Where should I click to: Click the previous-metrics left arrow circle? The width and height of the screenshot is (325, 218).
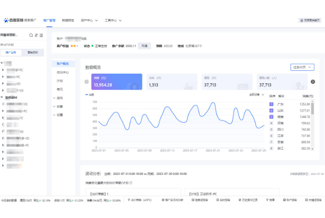[x=87, y=82]
